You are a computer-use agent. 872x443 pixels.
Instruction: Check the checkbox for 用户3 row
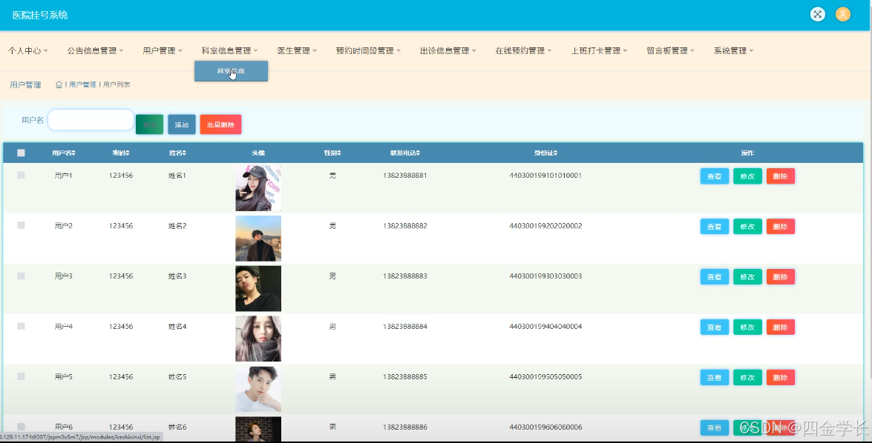tap(21, 276)
